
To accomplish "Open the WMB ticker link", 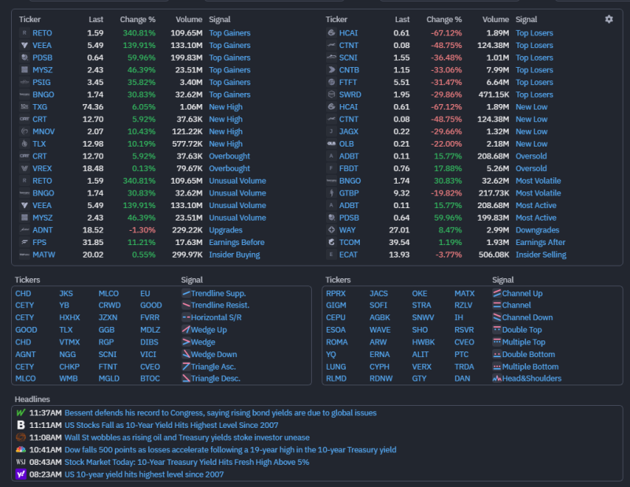I will pos(69,378).
